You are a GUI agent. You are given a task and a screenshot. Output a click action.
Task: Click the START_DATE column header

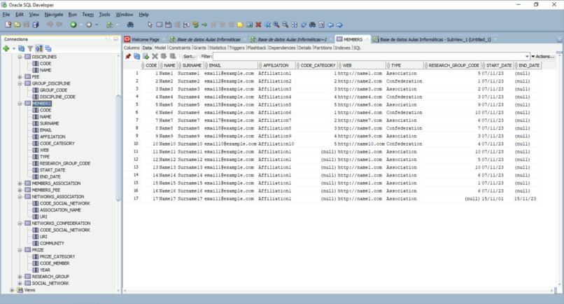coord(498,65)
